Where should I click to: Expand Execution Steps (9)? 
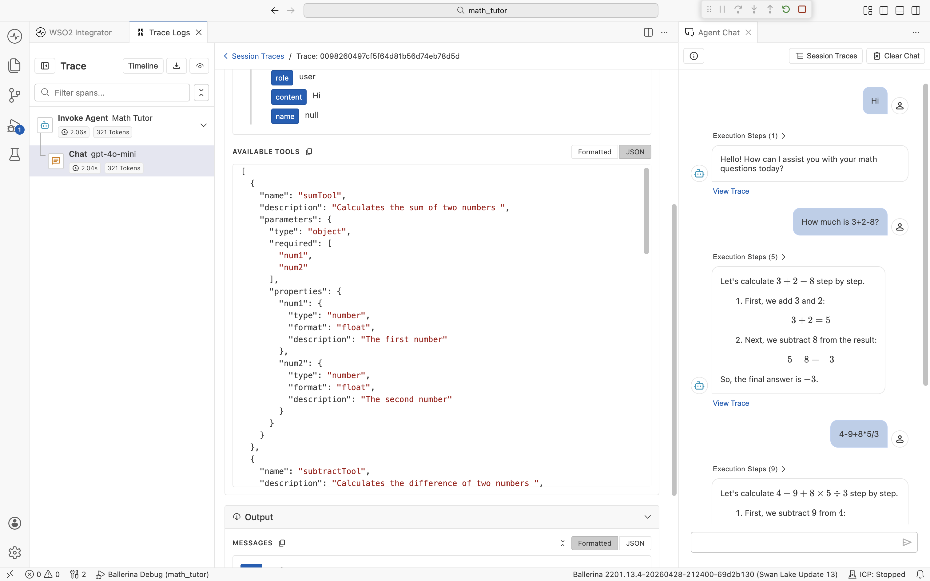click(x=749, y=469)
